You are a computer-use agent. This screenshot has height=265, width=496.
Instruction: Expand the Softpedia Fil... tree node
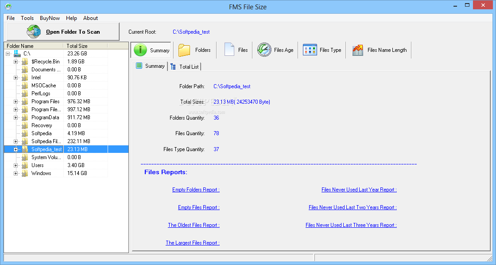point(15,141)
